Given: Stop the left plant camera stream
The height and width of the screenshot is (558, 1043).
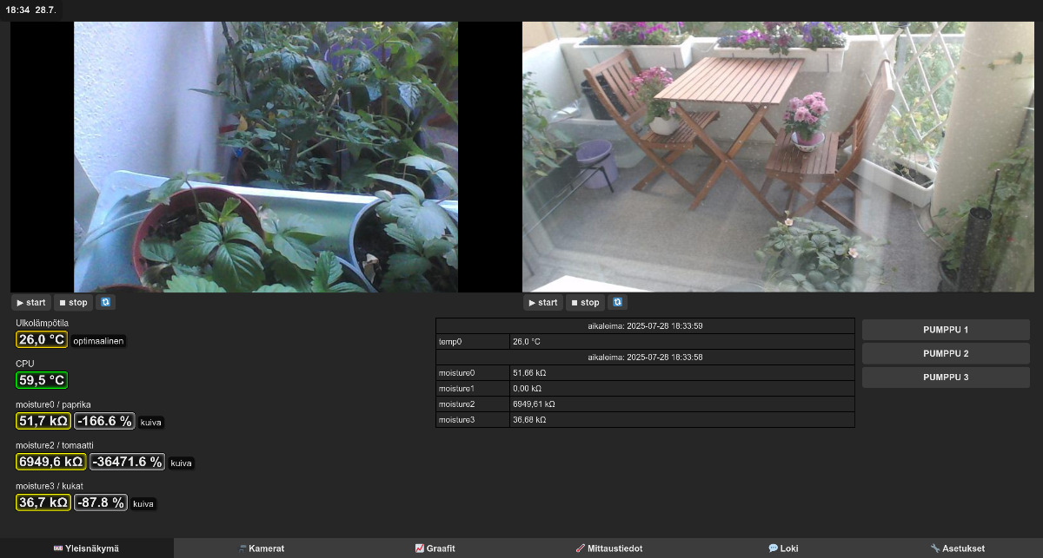Looking at the screenshot, I should coord(73,303).
